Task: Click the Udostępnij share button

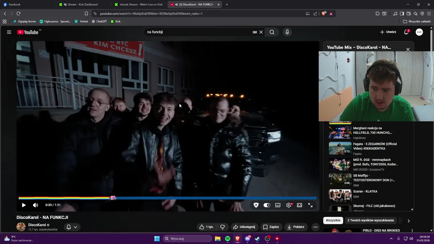Action: pos(244,227)
